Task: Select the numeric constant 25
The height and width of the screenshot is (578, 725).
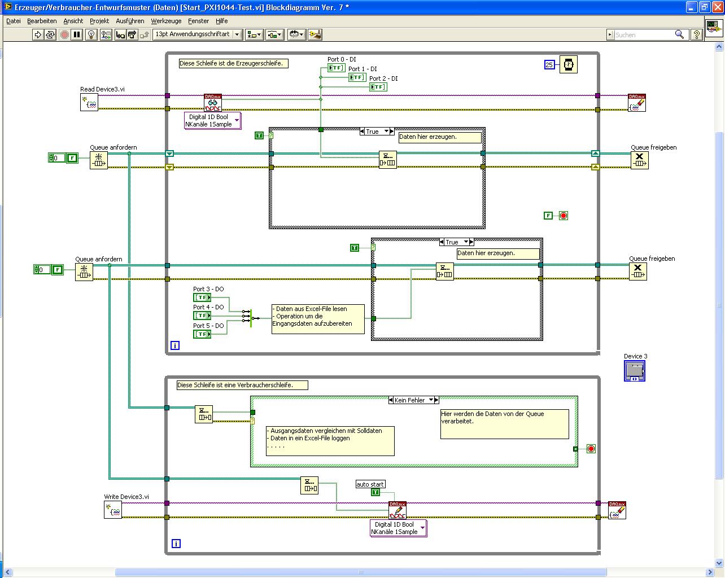Action: click(549, 65)
